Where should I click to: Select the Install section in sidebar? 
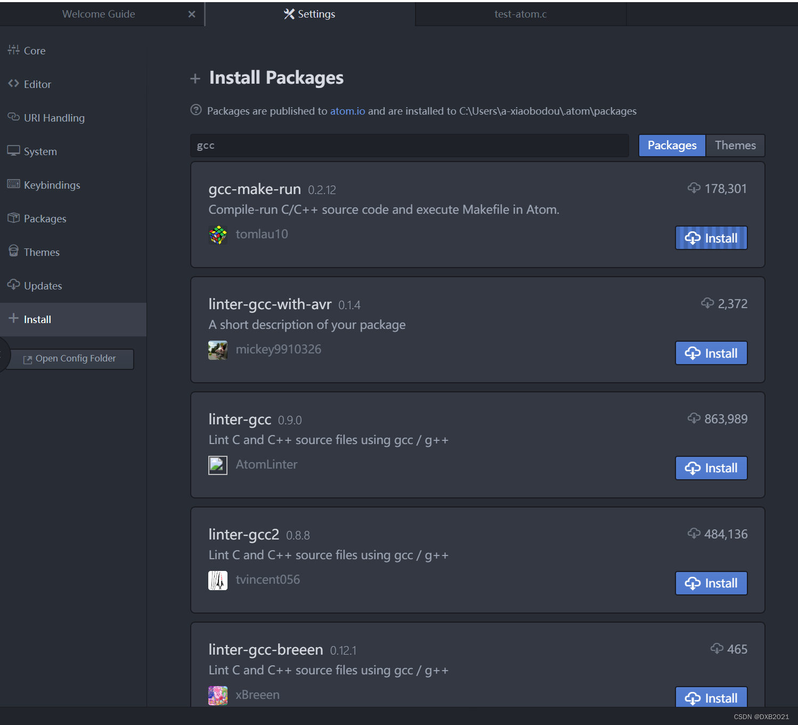(73, 319)
